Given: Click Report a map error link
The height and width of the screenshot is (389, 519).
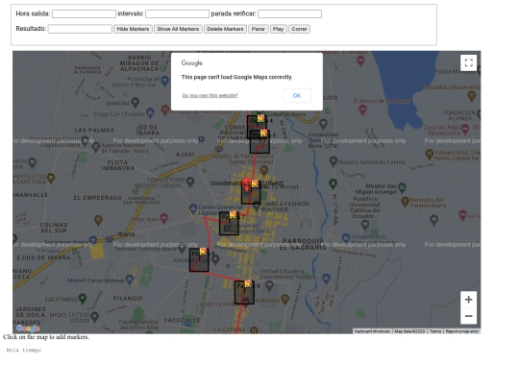Looking at the screenshot, I should coord(462,331).
